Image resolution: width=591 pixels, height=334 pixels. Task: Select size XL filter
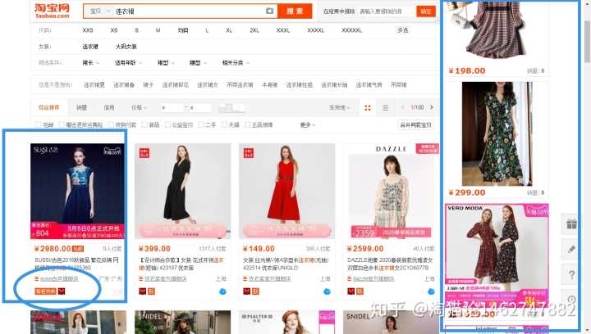tap(229, 30)
